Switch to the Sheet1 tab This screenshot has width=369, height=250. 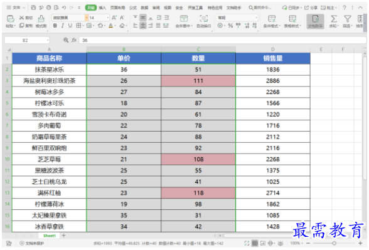click(50, 236)
